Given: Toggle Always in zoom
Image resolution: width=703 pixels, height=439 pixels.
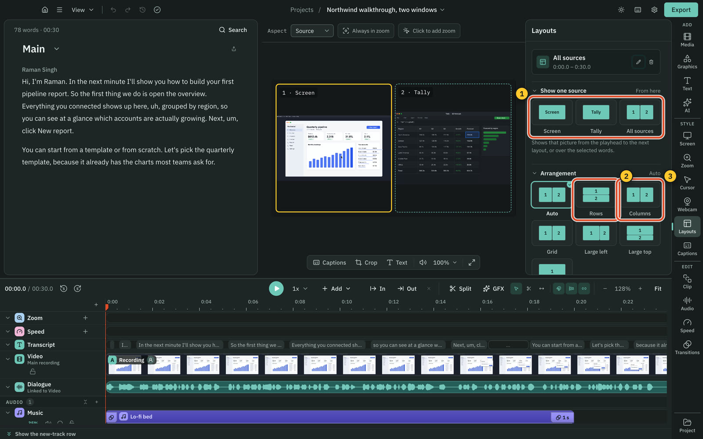Looking at the screenshot, I should (366, 31).
